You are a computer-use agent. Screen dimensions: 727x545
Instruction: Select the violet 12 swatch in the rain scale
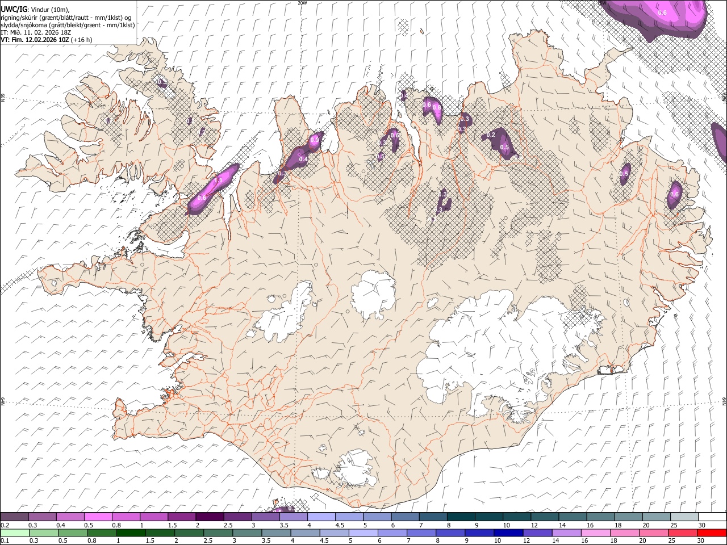[537, 533]
